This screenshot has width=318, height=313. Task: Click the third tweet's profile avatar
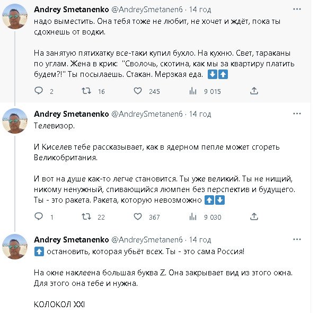pos(14,246)
